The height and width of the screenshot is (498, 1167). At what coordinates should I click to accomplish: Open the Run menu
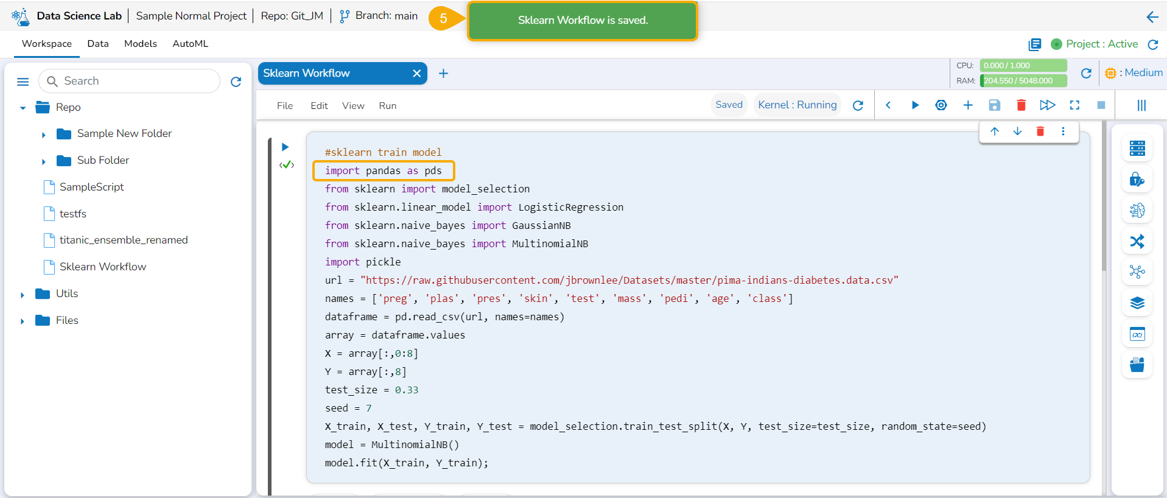click(387, 106)
